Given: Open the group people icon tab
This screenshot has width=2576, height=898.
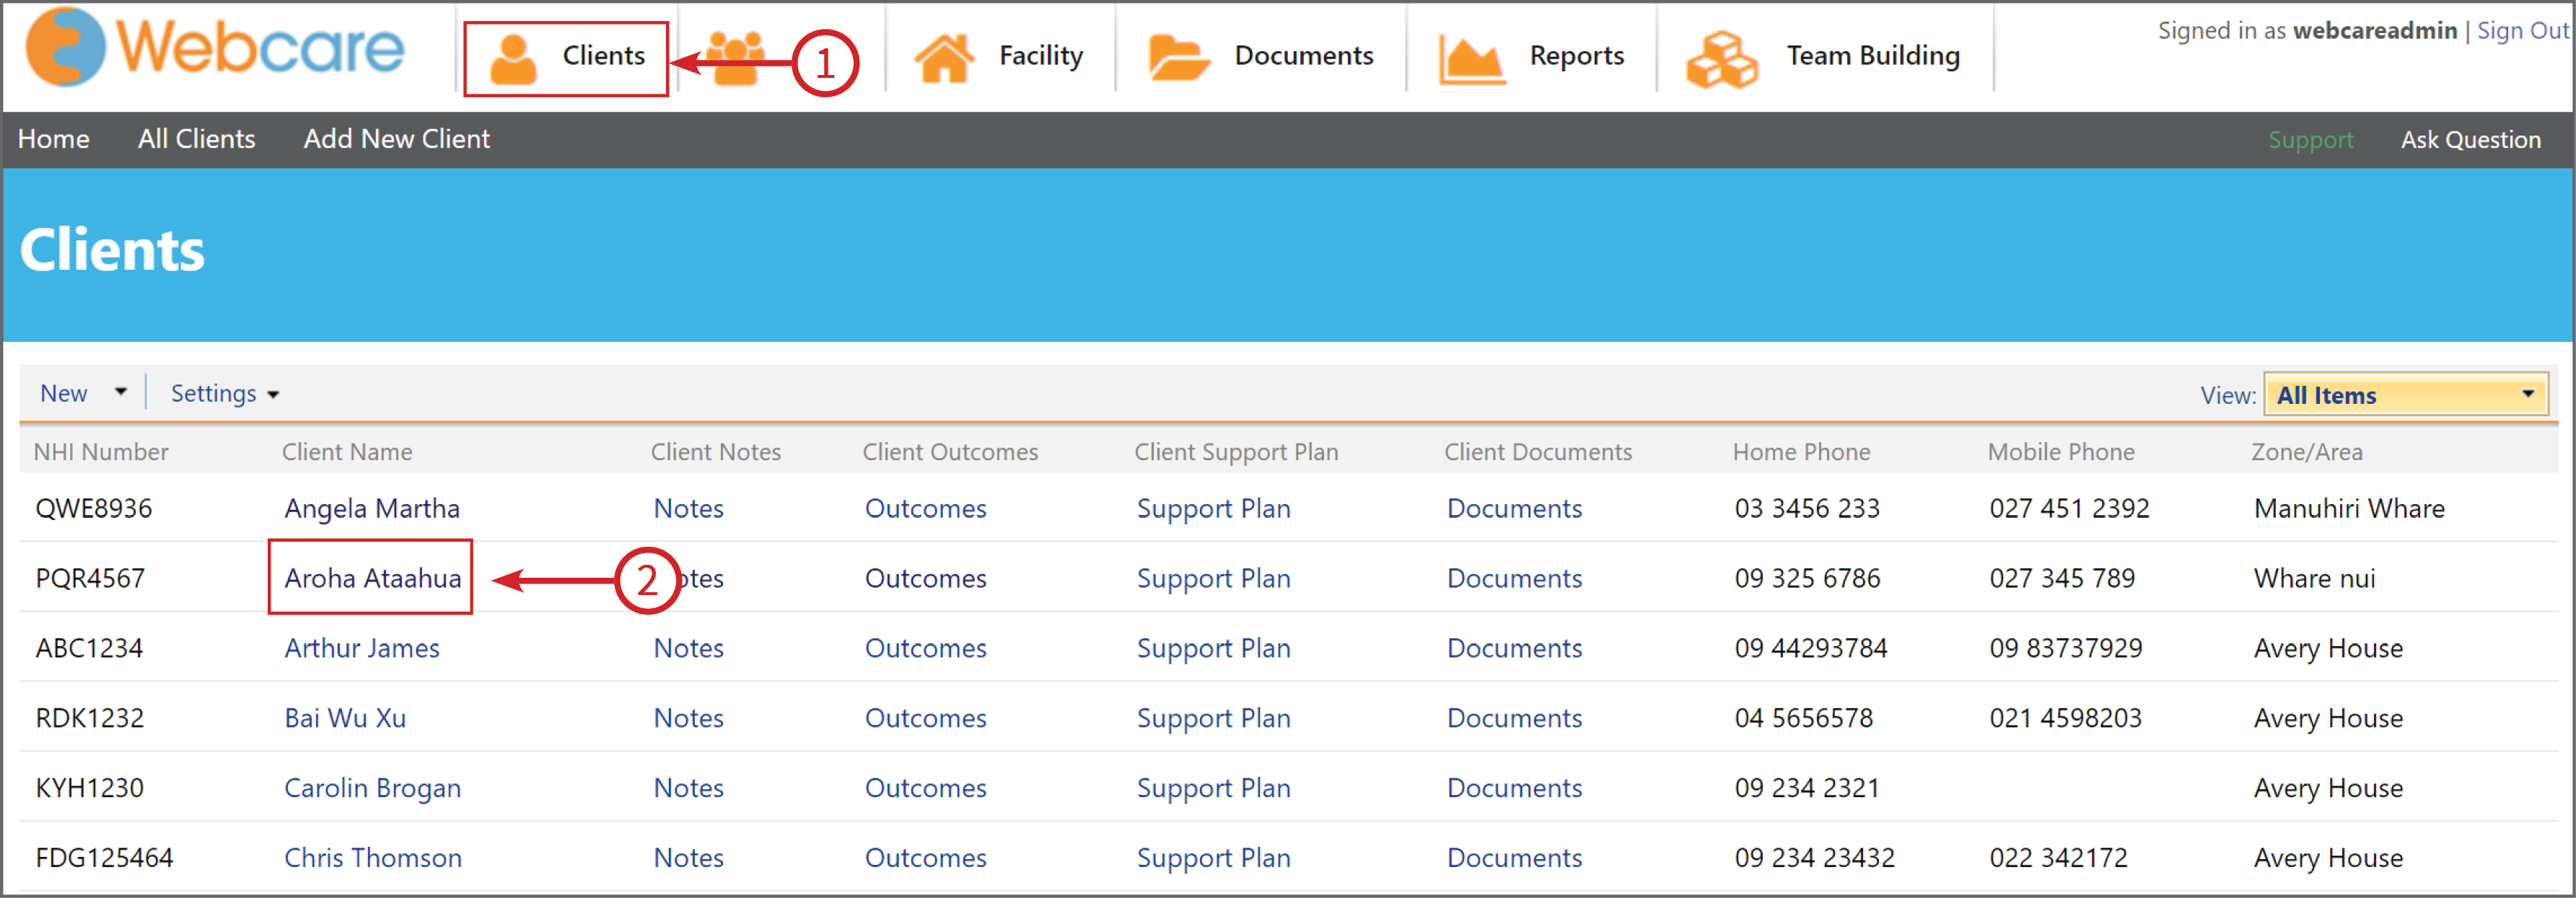Looking at the screenshot, I should click(735, 58).
